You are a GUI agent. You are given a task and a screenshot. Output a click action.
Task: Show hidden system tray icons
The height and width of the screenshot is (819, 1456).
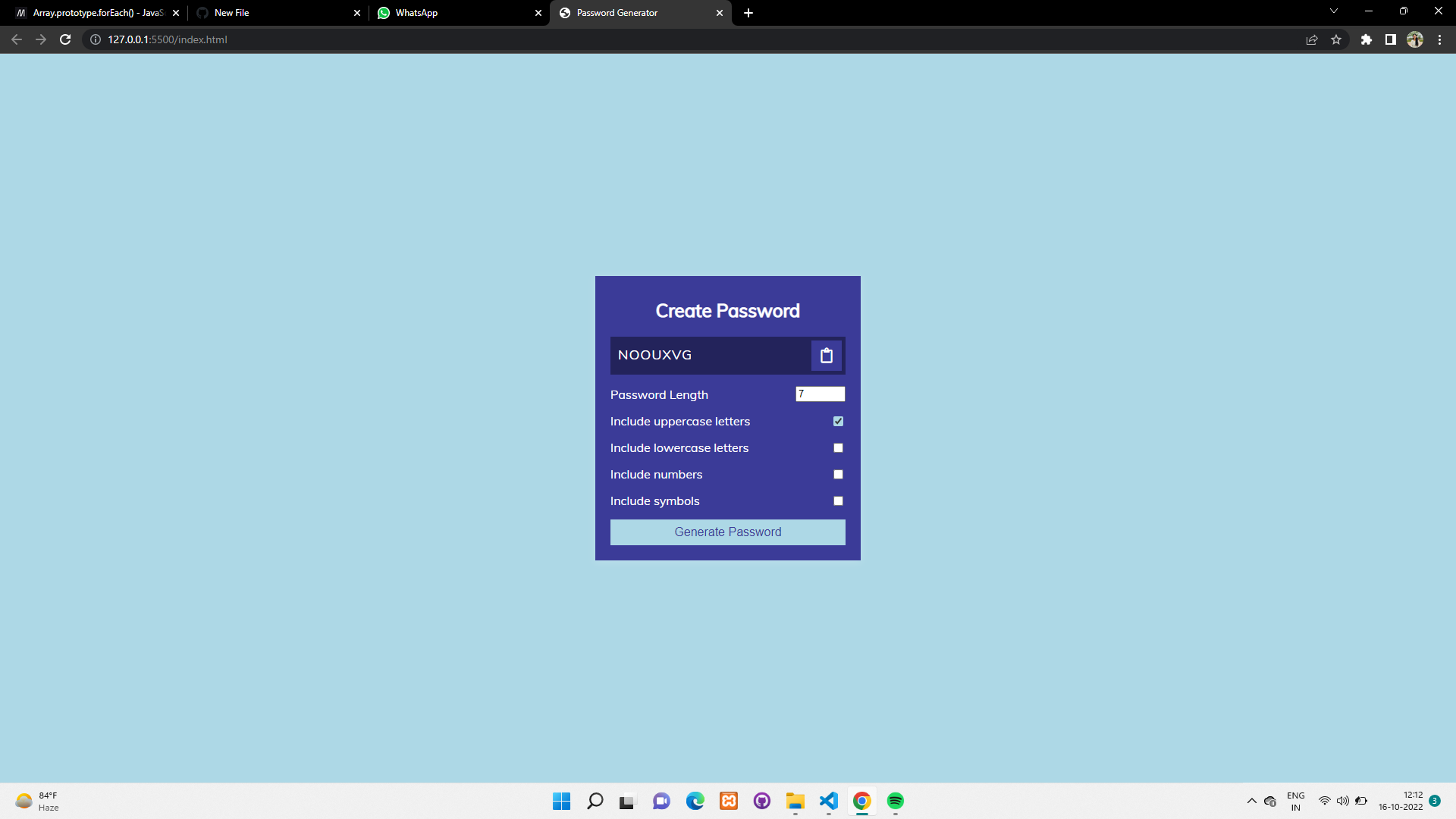coord(1251,801)
